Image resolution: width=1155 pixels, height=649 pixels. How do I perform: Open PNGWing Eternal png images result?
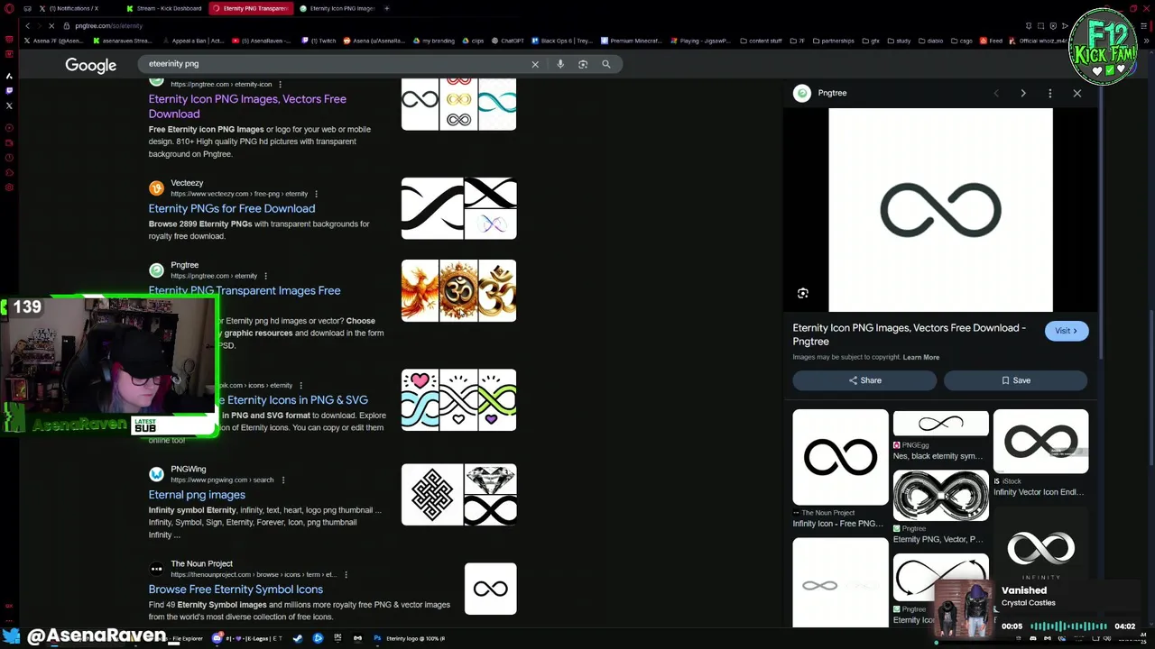pyautogui.click(x=197, y=495)
